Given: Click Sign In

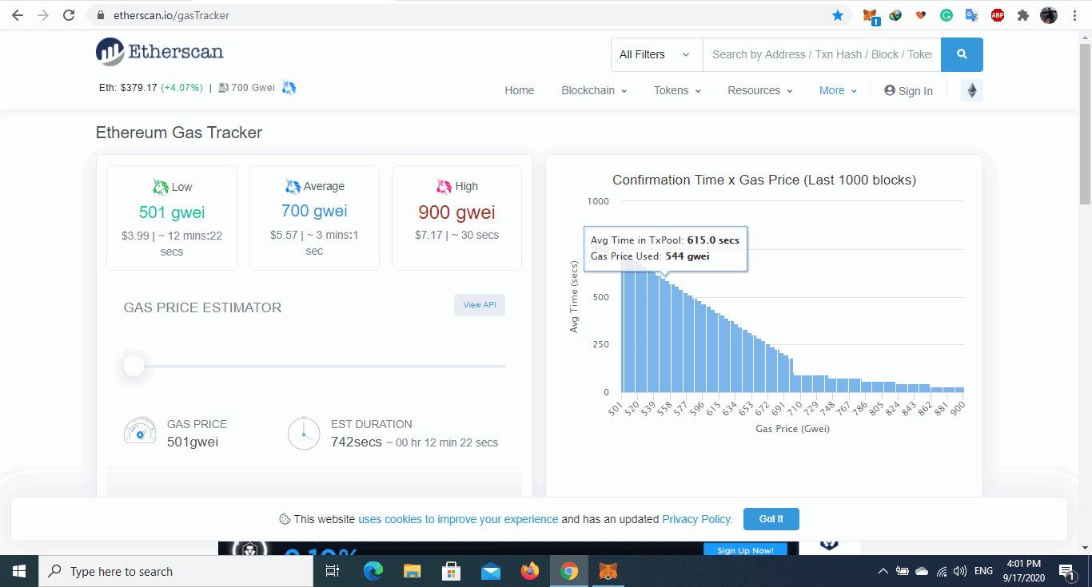Looking at the screenshot, I should coord(908,91).
